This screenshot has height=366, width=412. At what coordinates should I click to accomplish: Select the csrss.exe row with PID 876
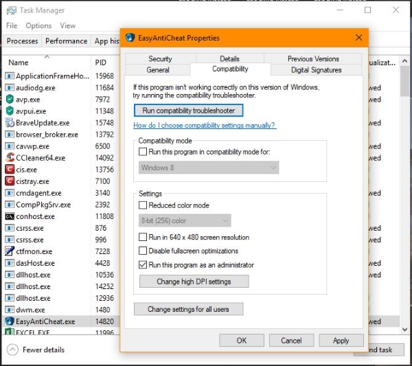(x=61, y=228)
